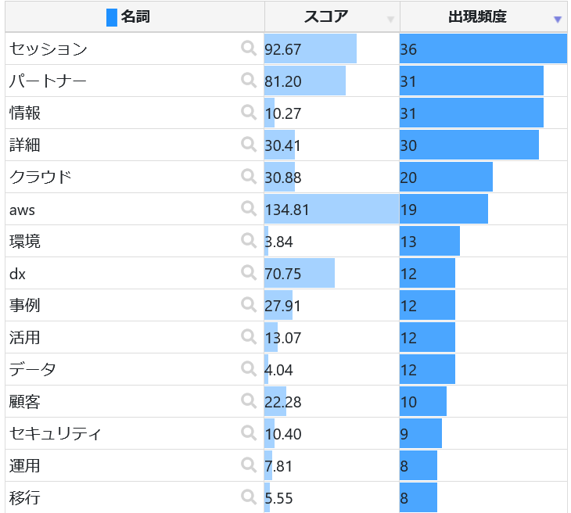Click the magnifier next to セキュリティ
The height and width of the screenshot is (513, 571).
pos(249,433)
